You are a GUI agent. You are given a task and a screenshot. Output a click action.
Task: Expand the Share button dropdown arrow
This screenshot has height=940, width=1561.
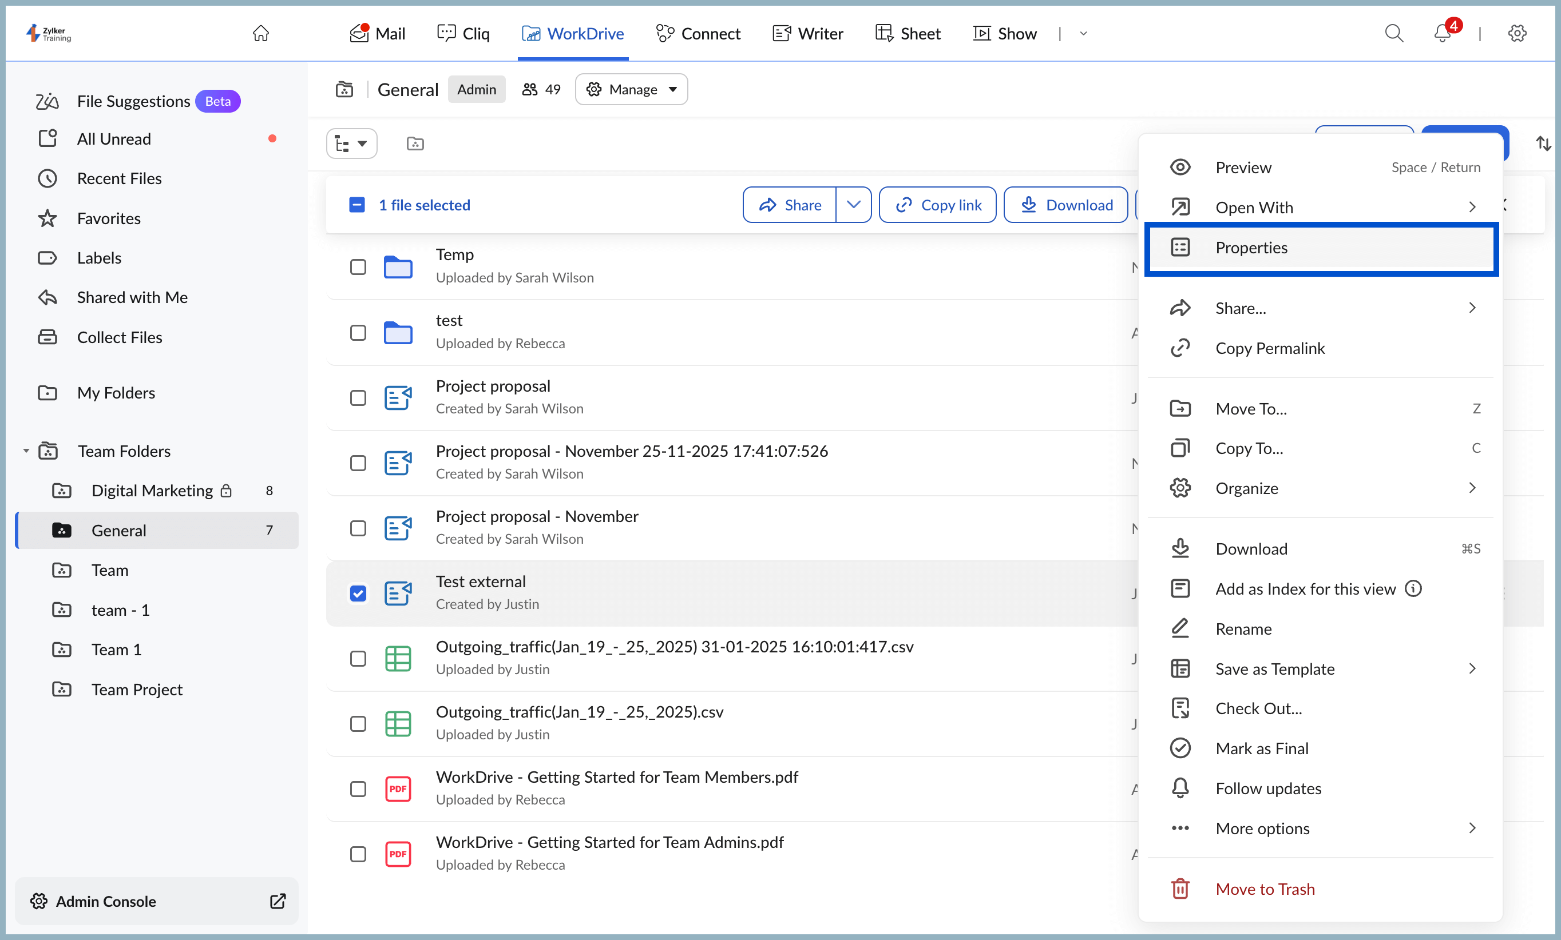(854, 205)
